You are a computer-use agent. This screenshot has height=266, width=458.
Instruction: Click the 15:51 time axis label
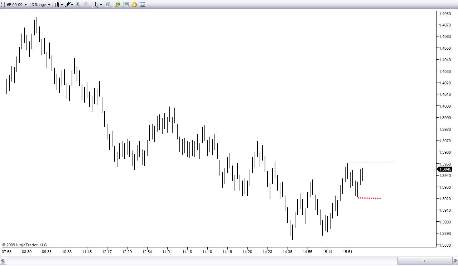pos(347,252)
